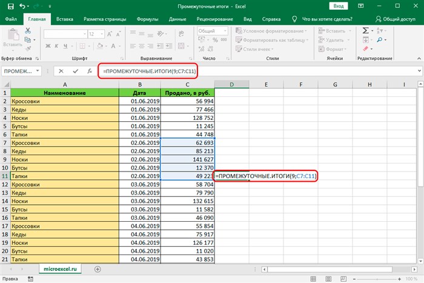Click the Wrap Text icon
The height and width of the screenshot is (283, 424).
click(181, 33)
